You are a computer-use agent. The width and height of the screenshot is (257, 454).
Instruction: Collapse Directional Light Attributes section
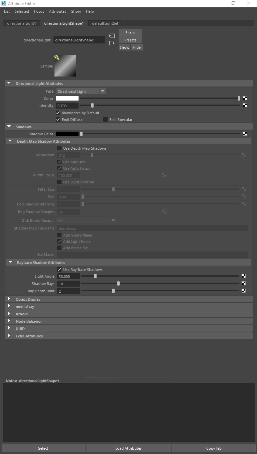[9, 83]
